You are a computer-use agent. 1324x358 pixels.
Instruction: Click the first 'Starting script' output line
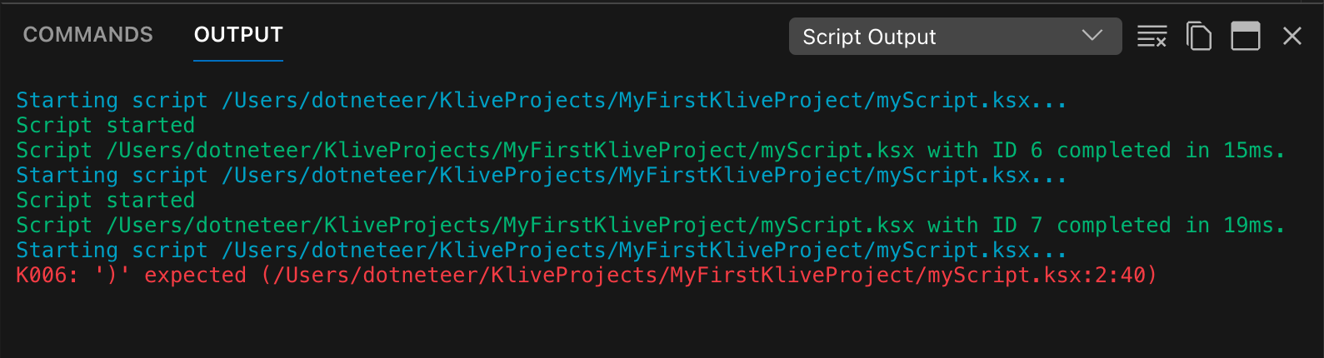(x=542, y=101)
